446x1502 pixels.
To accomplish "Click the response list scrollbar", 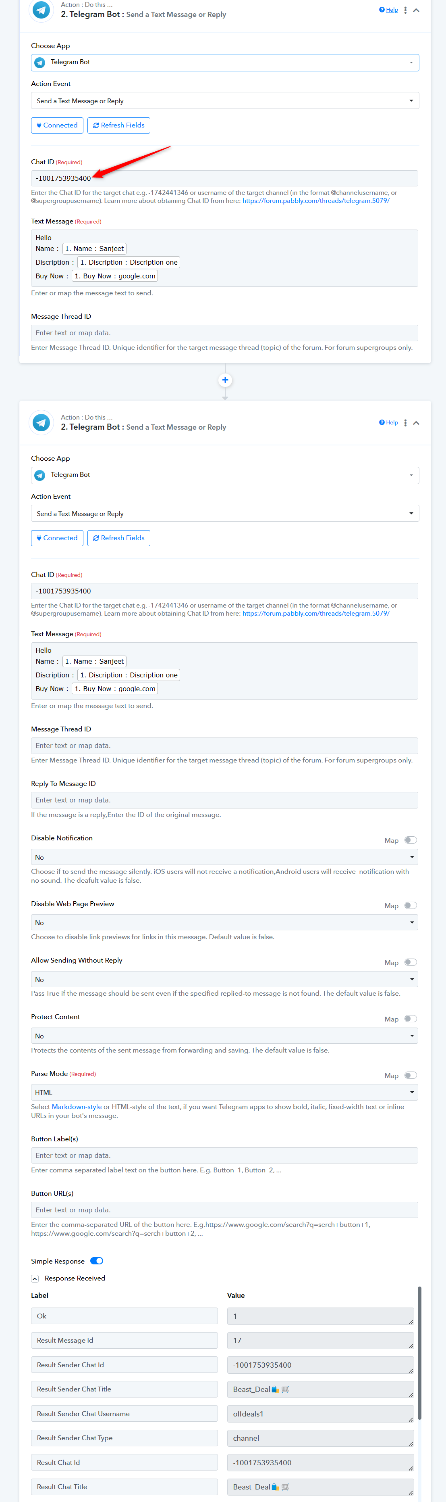I will point(419,1353).
